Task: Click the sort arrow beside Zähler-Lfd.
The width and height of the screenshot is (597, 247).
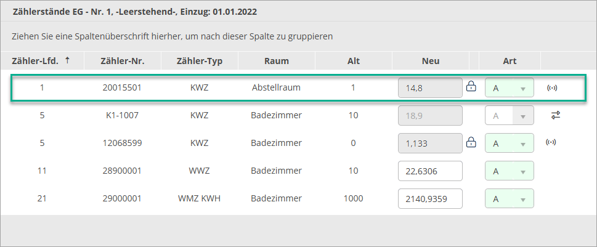Action: coord(67,60)
